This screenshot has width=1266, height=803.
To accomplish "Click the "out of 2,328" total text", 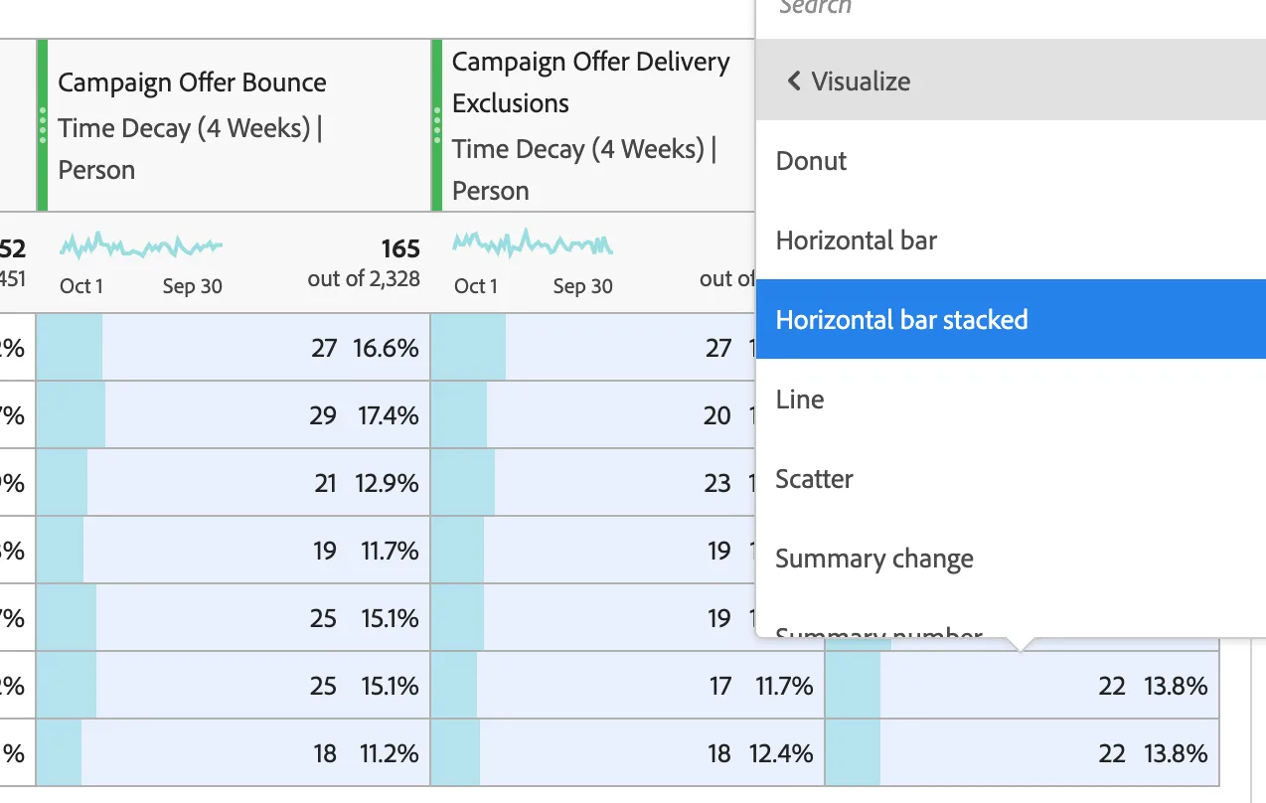I will [x=364, y=279].
